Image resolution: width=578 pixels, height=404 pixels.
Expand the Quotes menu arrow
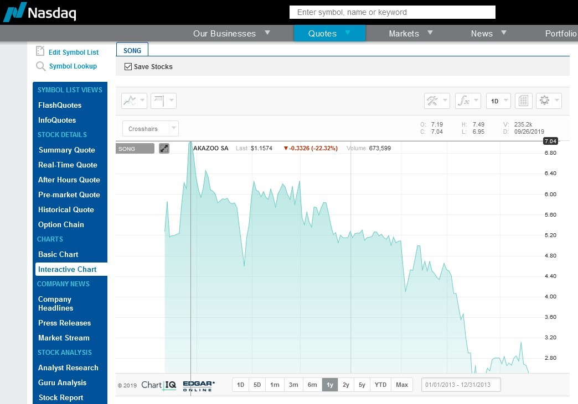click(348, 33)
